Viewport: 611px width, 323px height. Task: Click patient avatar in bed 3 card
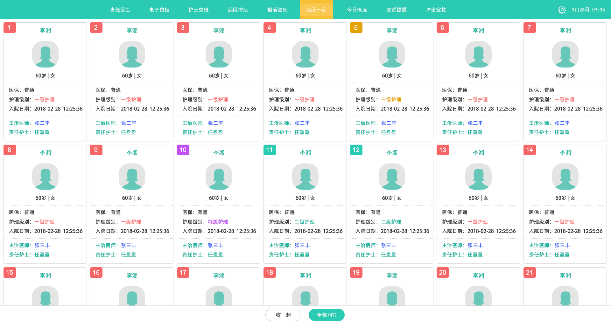219,54
